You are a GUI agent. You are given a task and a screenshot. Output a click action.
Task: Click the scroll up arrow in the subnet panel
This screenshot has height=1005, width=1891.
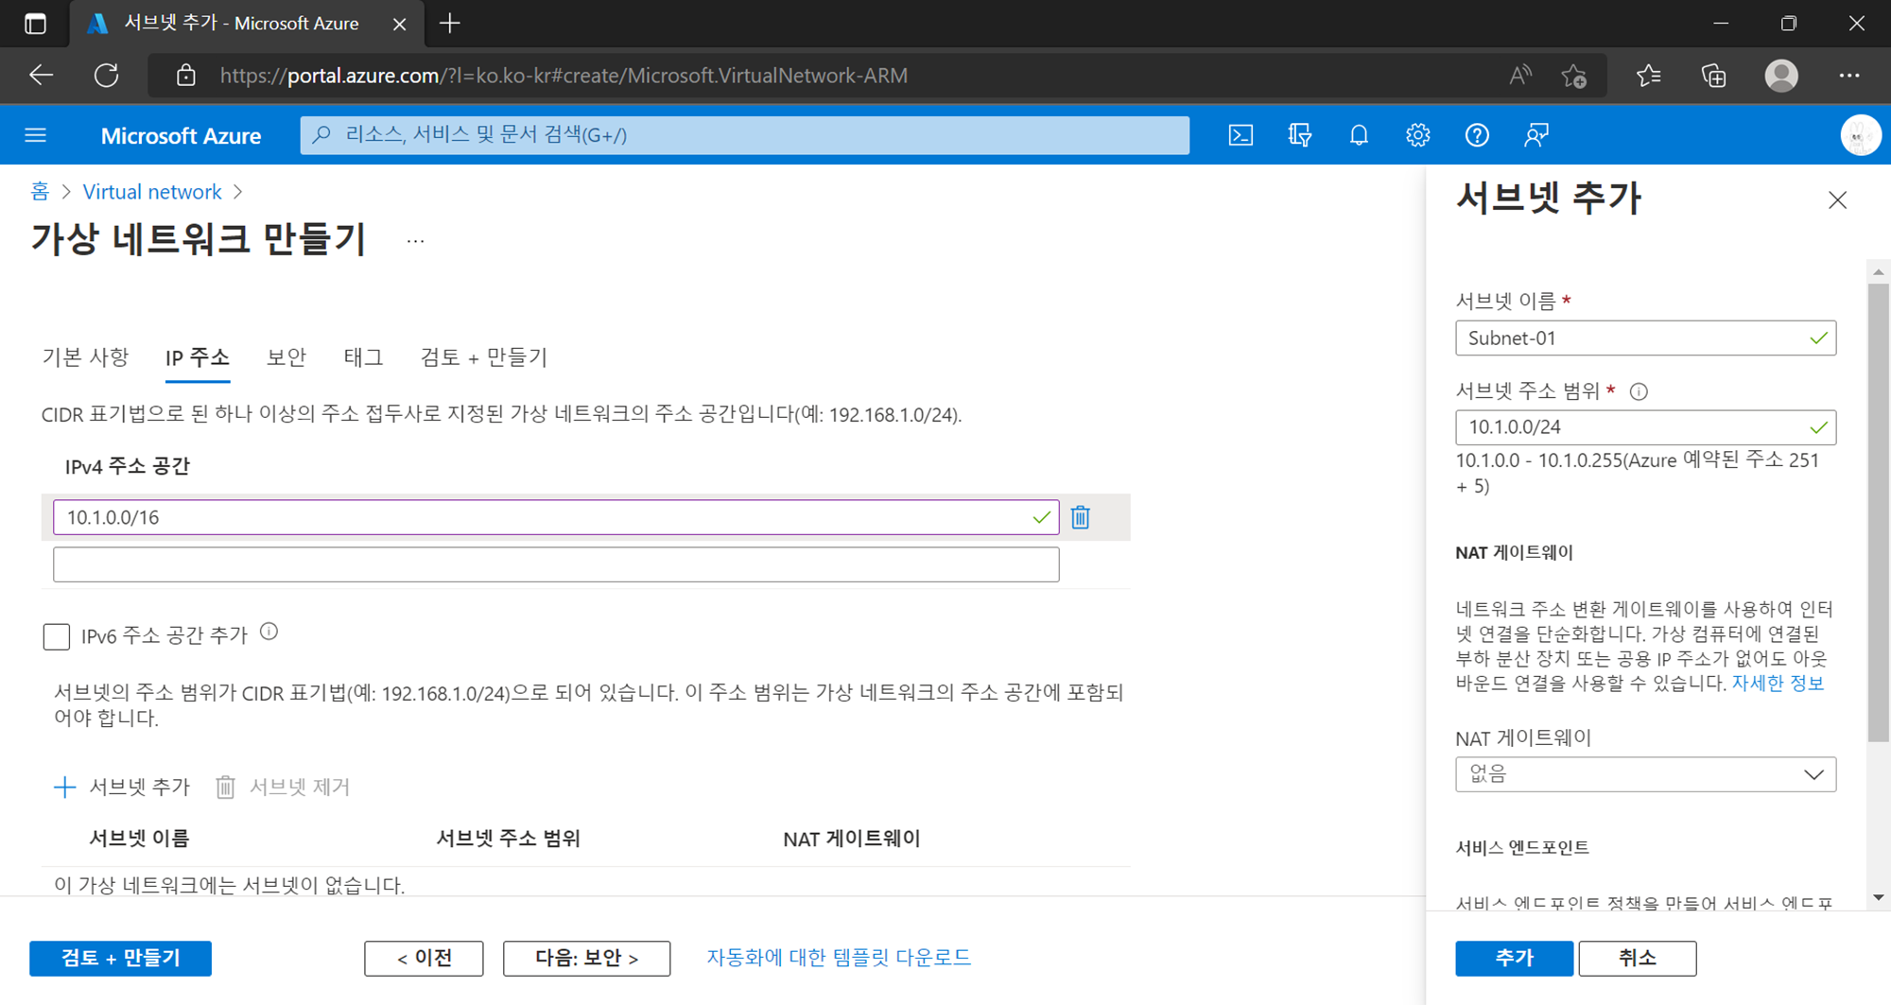click(1878, 271)
